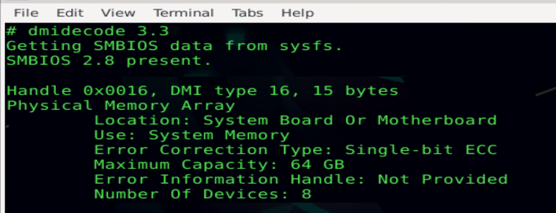Click the "15 bytes" text
Viewport: 556px width, 213px height.
[356, 91]
